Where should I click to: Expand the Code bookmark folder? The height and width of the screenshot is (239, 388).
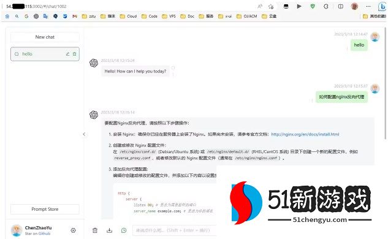[150, 17]
